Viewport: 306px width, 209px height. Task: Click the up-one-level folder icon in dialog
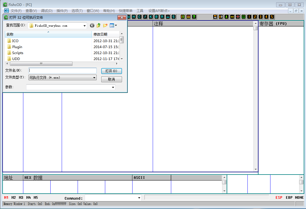[x=98, y=26]
